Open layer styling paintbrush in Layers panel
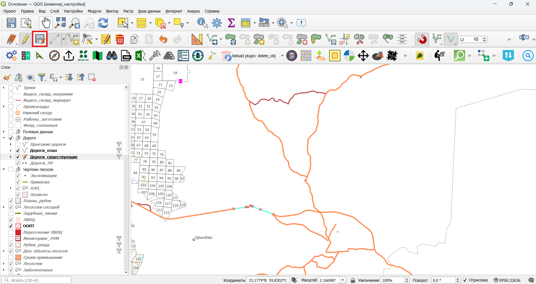The image size is (536, 284). click(x=7, y=77)
